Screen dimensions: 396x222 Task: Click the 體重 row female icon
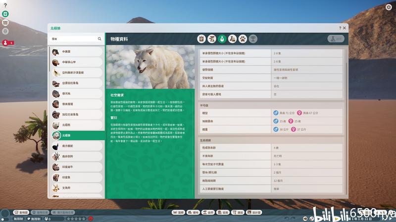pyautogui.click(x=293, y=129)
